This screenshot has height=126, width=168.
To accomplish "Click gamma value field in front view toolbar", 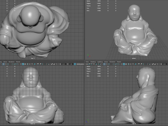I will point(71,64).
